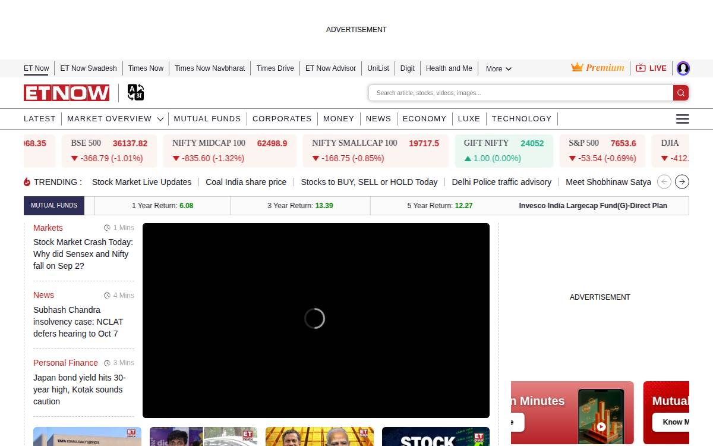Open the language translate icon
Image resolution: width=713 pixels, height=446 pixels.
click(135, 93)
